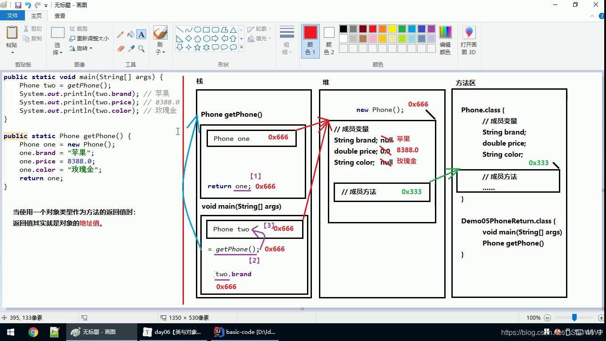This screenshot has width=606, height=341.
Task: Open Paint 3D (打开画图 3D)
Action: (x=469, y=40)
